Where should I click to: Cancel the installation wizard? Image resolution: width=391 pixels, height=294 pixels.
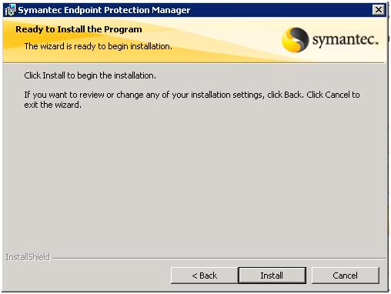(345, 276)
